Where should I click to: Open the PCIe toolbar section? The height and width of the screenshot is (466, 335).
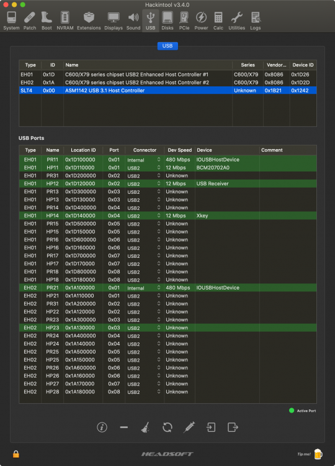point(184,21)
